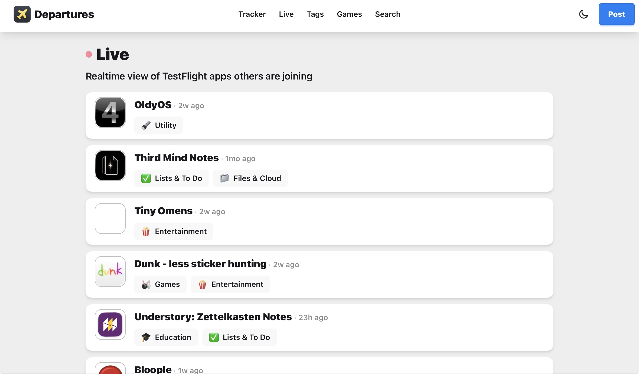The width and height of the screenshot is (639, 374).
Task: Select the Utility tag on OldyOS
Action: pos(159,125)
